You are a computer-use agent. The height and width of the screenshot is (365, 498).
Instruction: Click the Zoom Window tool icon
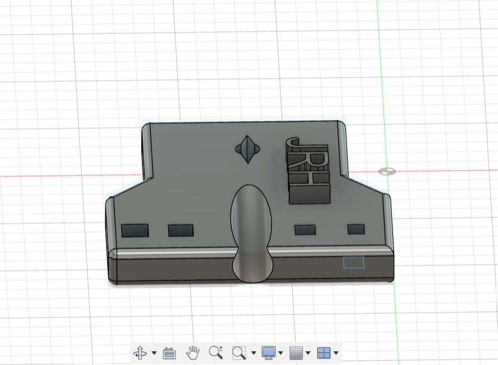tap(239, 352)
